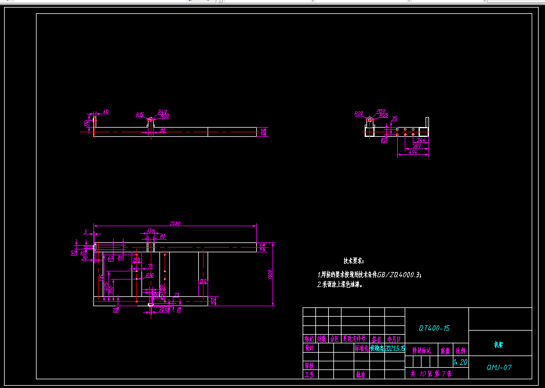Select the 2560 overall length dimension

coord(175,223)
